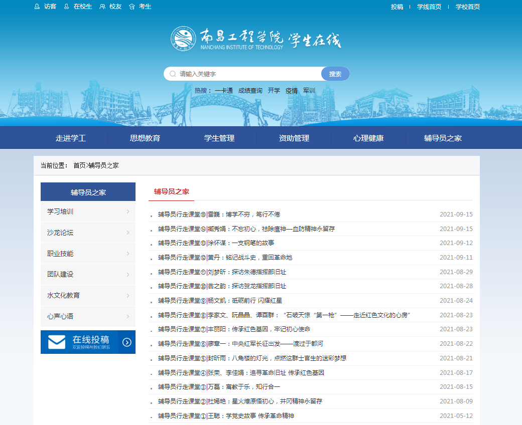Expand the 沙龙论坛 sidebar chevron
522x425 pixels.
coord(128,233)
